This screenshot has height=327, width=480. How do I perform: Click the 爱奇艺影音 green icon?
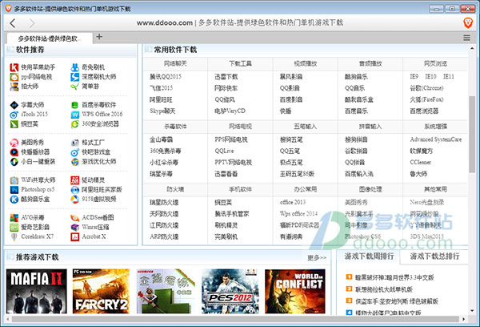tap(14, 228)
